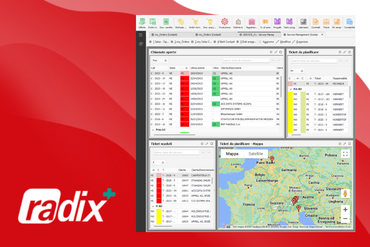Focus the search field in Ticket scaduti
Screen dimensions: 370x247
(176, 152)
